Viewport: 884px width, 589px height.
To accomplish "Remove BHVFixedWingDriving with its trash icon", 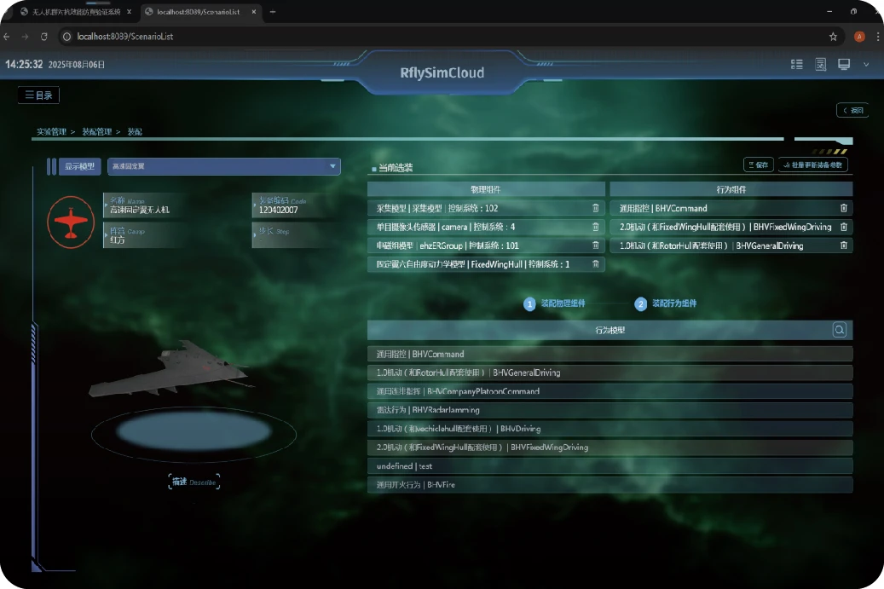I will [x=843, y=227].
